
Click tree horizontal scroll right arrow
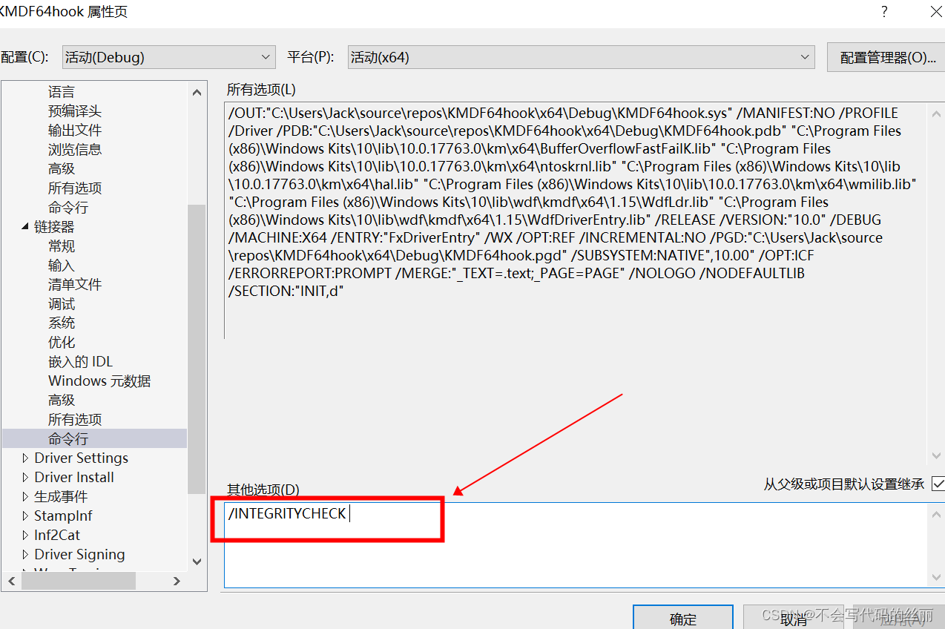[177, 581]
